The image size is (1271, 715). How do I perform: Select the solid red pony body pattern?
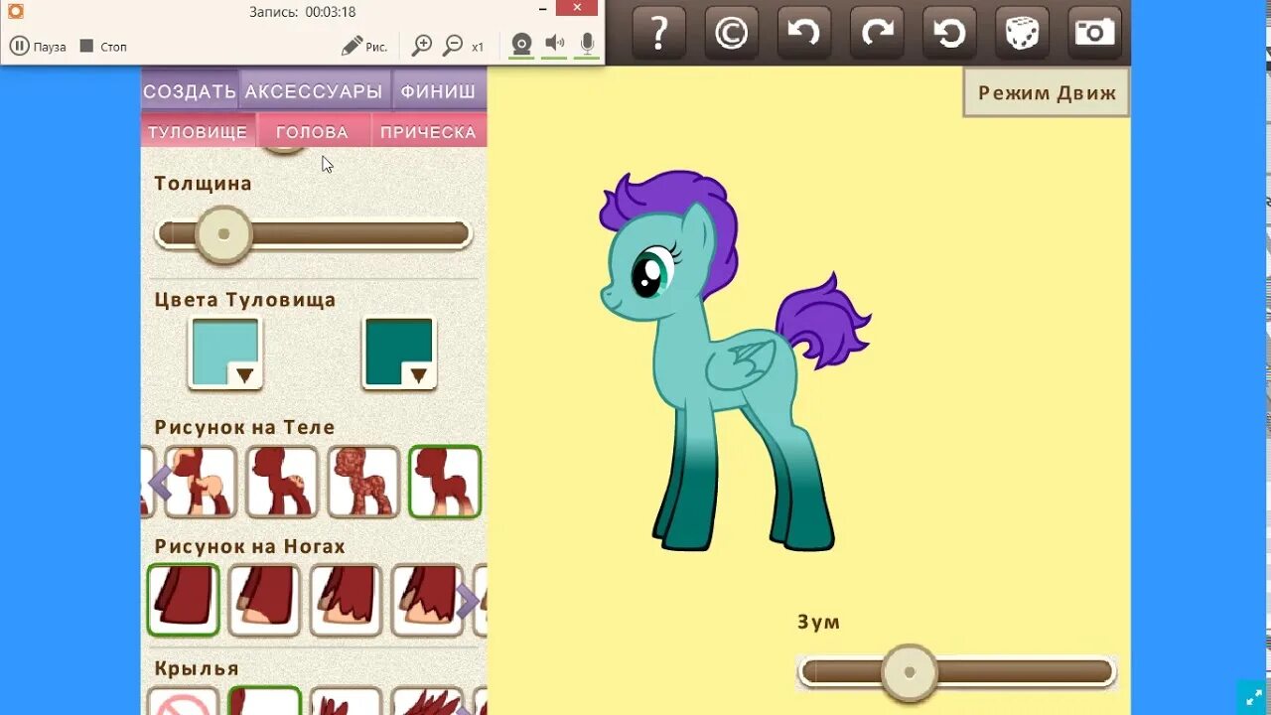(282, 482)
